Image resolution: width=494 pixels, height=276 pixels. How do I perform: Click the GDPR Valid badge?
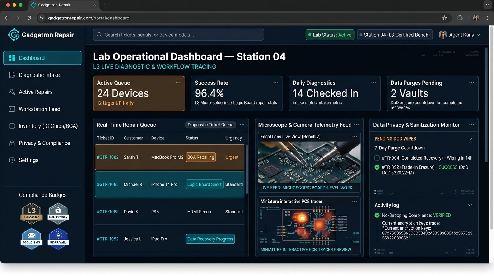pyautogui.click(x=58, y=239)
